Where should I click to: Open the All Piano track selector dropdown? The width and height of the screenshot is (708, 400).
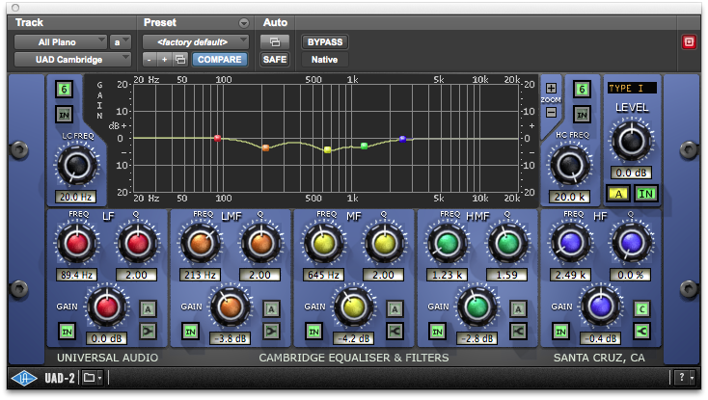[x=61, y=42]
